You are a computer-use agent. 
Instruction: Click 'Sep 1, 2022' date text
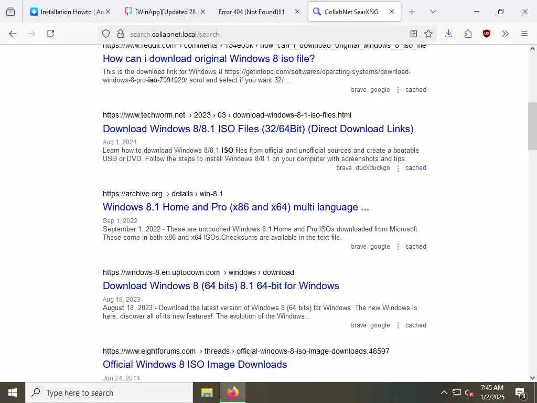tap(120, 221)
